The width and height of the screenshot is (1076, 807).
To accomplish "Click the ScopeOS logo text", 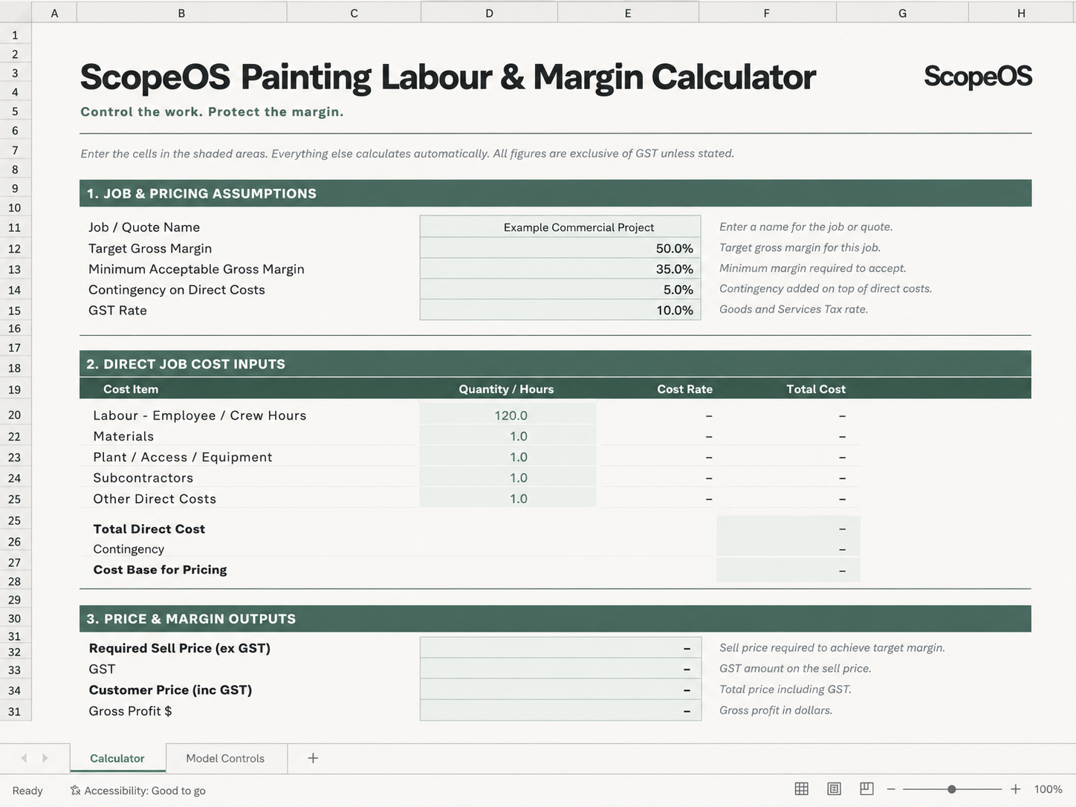I will (977, 77).
